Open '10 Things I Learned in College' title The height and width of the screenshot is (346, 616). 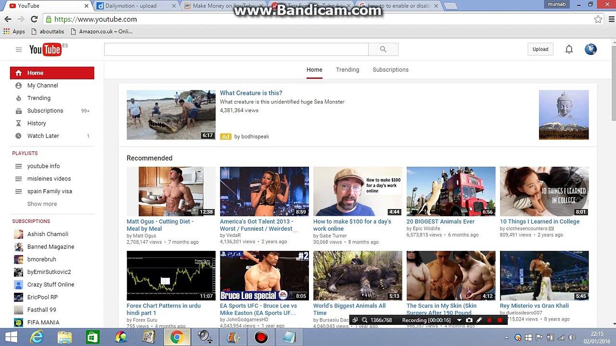tap(539, 222)
